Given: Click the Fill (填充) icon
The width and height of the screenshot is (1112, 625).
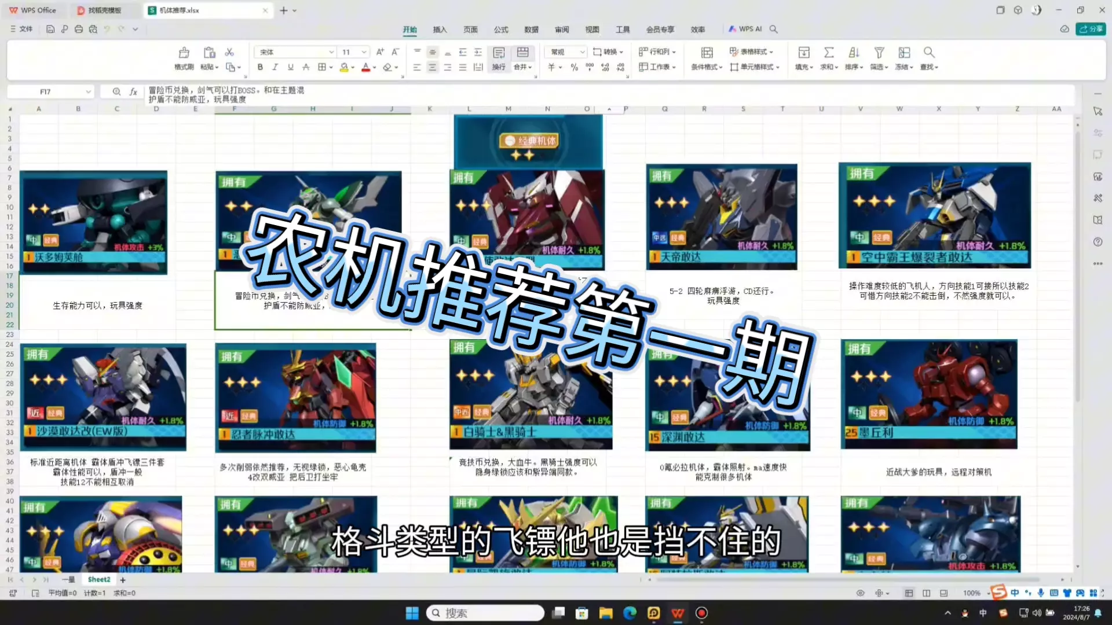Looking at the screenshot, I should [x=804, y=53].
